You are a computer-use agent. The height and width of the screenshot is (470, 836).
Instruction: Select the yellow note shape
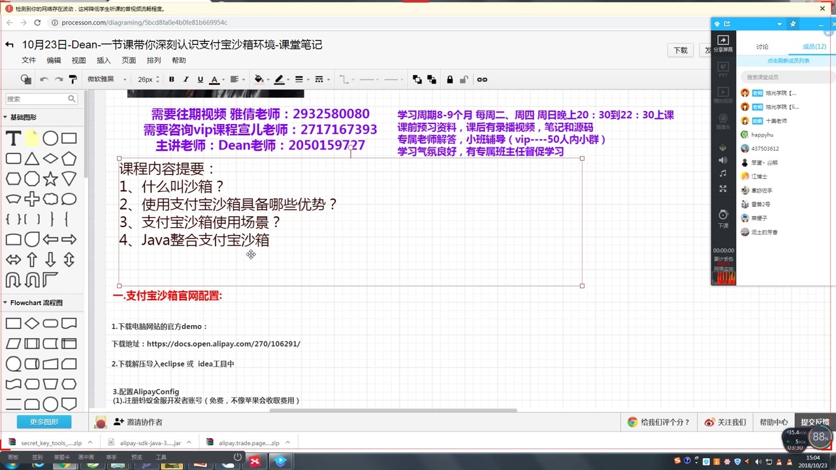click(x=32, y=138)
